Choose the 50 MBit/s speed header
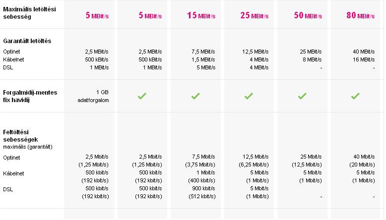The width and height of the screenshot is (386, 220). [308, 15]
